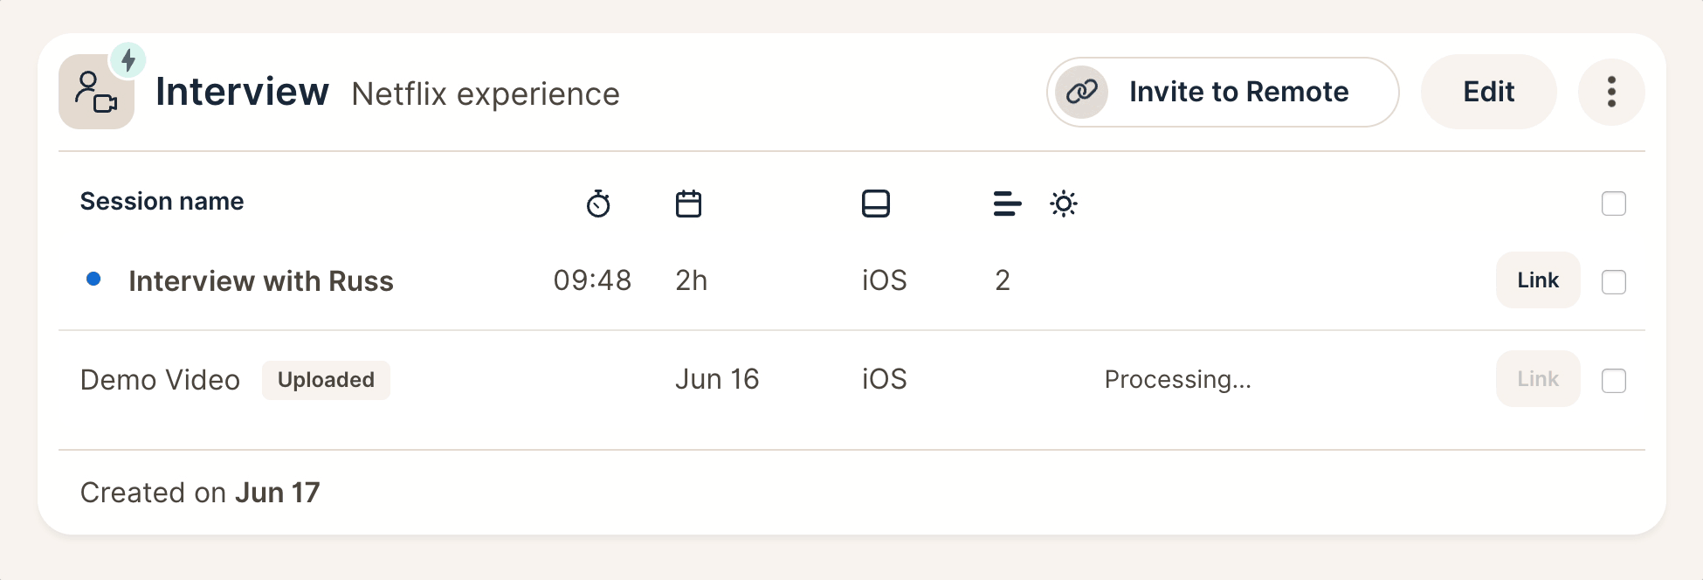
Task: Toggle the select-all sessions checkbox
Action: point(1613,204)
